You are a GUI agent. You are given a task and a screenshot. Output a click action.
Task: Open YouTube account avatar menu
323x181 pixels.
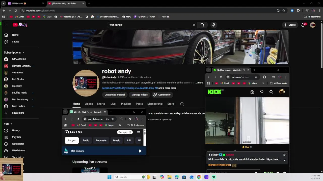click(313, 25)
